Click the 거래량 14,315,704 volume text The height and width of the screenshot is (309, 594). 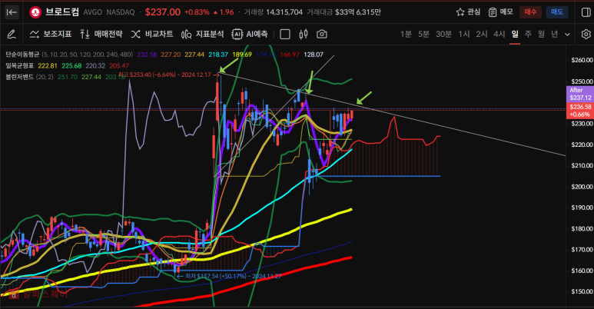pos(273,12)
